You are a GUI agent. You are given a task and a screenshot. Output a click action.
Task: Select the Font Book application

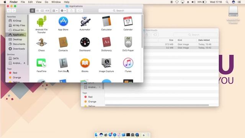[x=63, y=63]
